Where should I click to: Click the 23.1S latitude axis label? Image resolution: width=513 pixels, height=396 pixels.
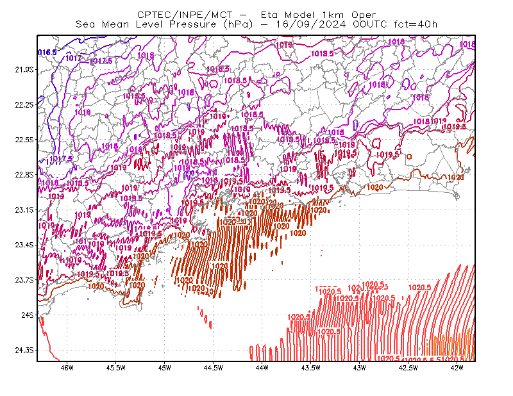tap(24, 210)
